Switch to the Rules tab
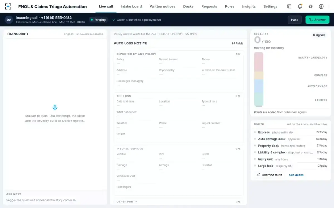 tap(230, 6)
